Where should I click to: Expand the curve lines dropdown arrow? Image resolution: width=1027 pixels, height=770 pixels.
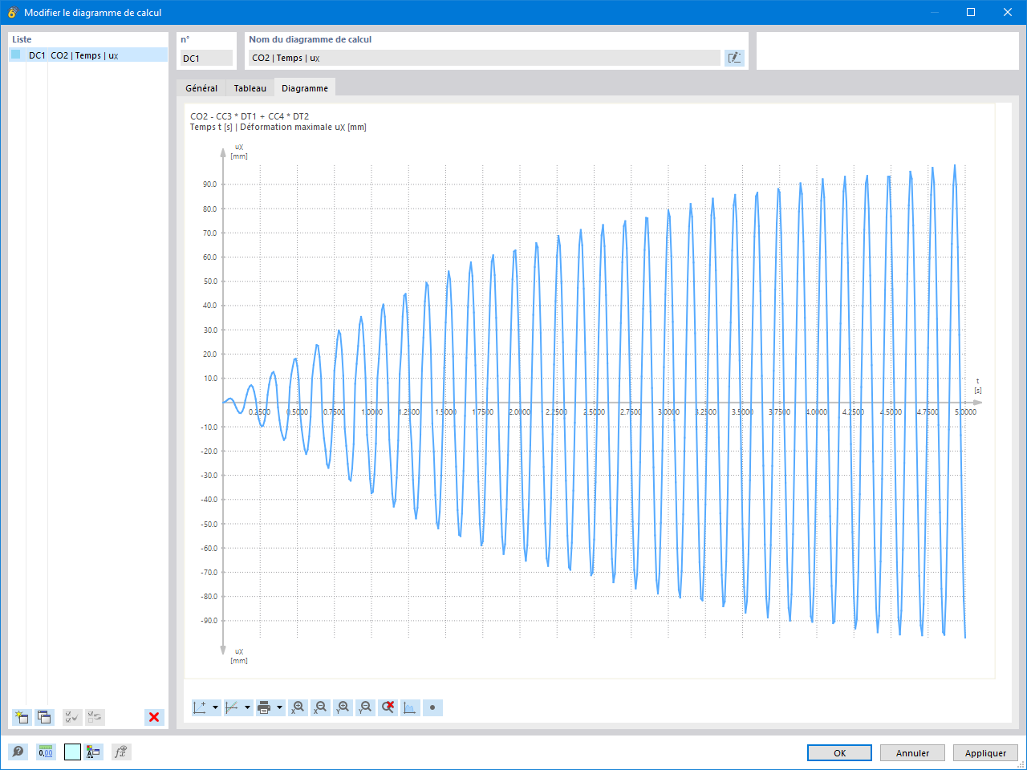[247, 707]
